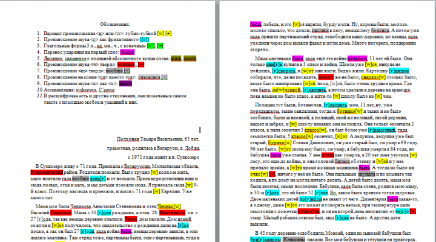This screenshot has height=242, width=436.
Task: Click the line "грамотная, родилась в Беларуси, д. Лобжа"
Action: click(x=153, y=148)
